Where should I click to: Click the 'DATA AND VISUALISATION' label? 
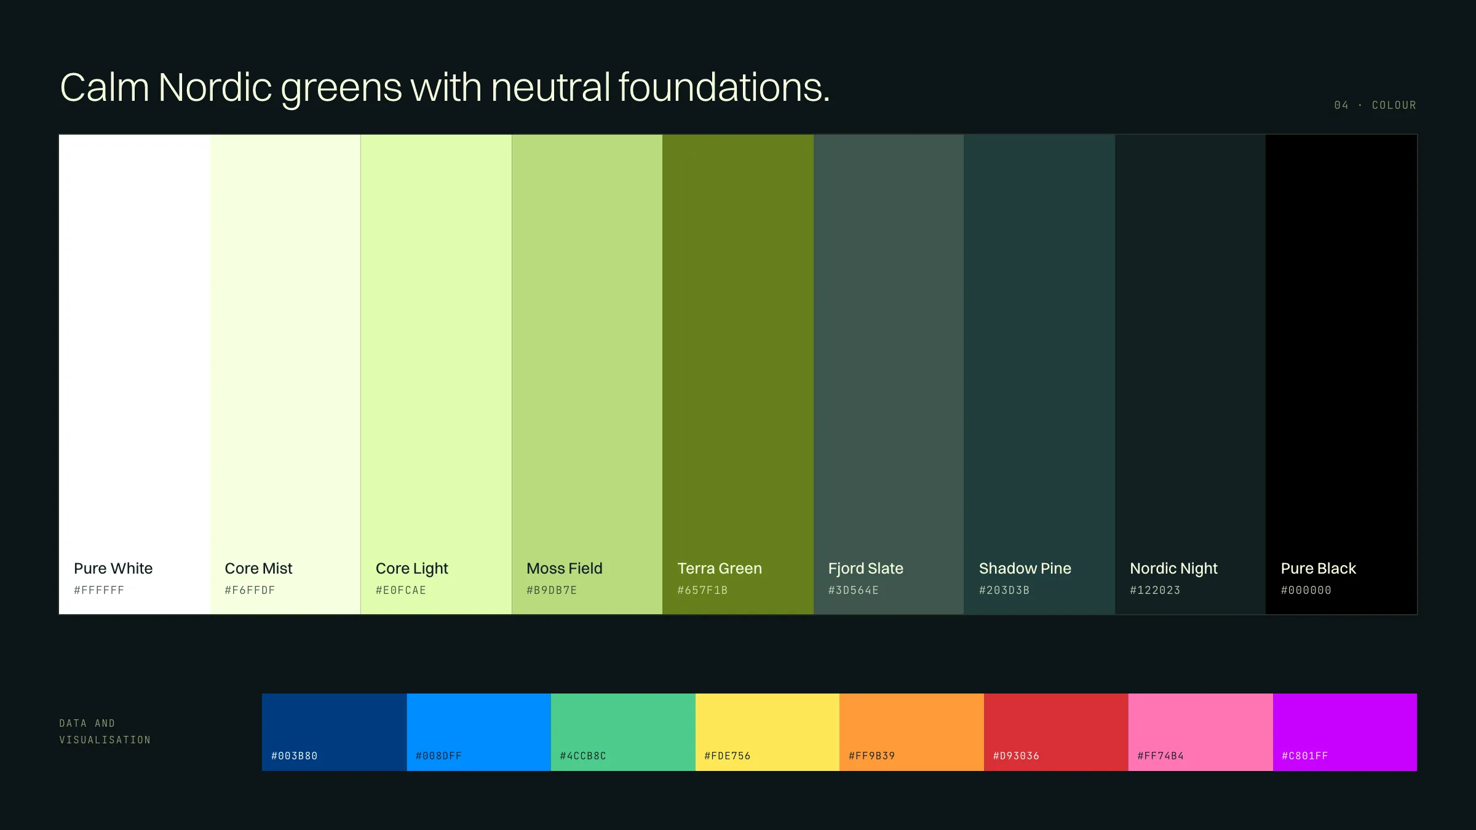click(x=105, y=732)
